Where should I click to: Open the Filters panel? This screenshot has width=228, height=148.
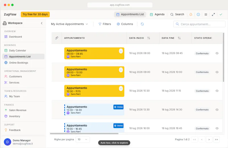pos(105,24)
